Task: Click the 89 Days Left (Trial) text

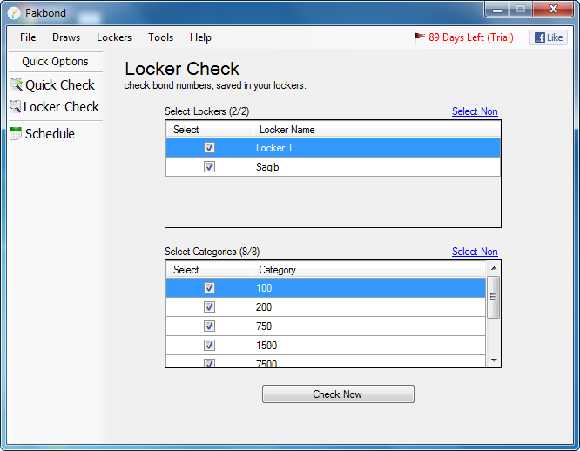Action: (x=471, y=37)
